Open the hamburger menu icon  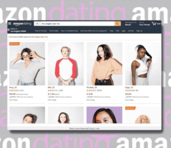[10, 23]
